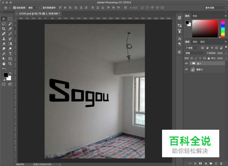Open the Edit Toolbar three-dots button

[4, 69]
